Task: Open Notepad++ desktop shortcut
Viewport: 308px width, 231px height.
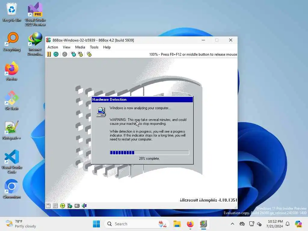Action: point(12,130)
